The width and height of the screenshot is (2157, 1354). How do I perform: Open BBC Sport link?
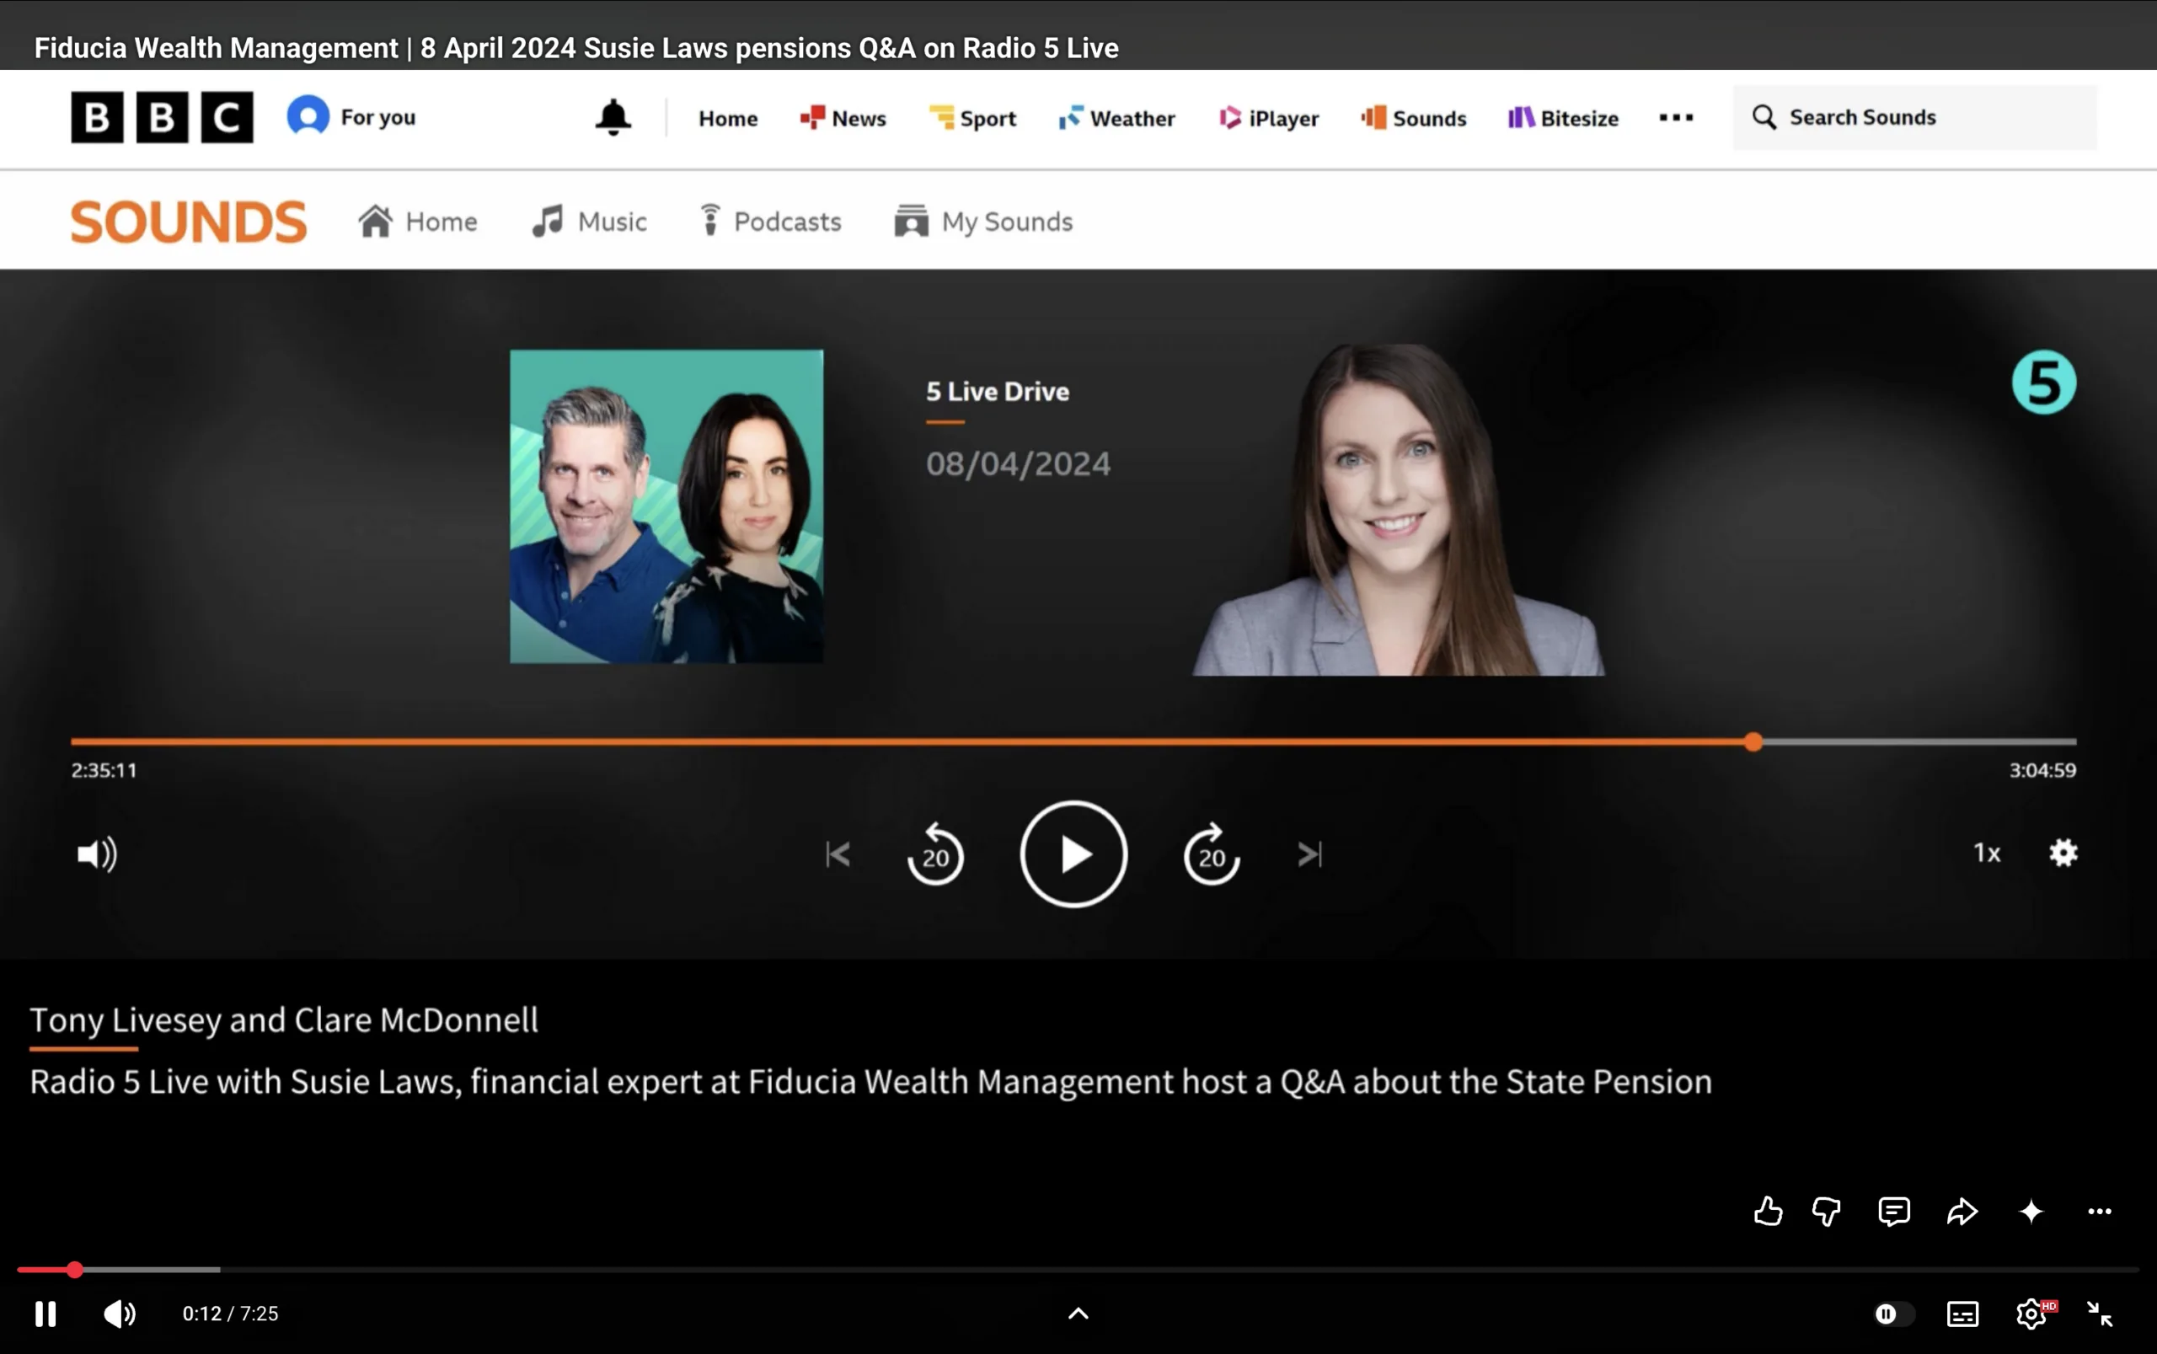(x=972, y=118)
